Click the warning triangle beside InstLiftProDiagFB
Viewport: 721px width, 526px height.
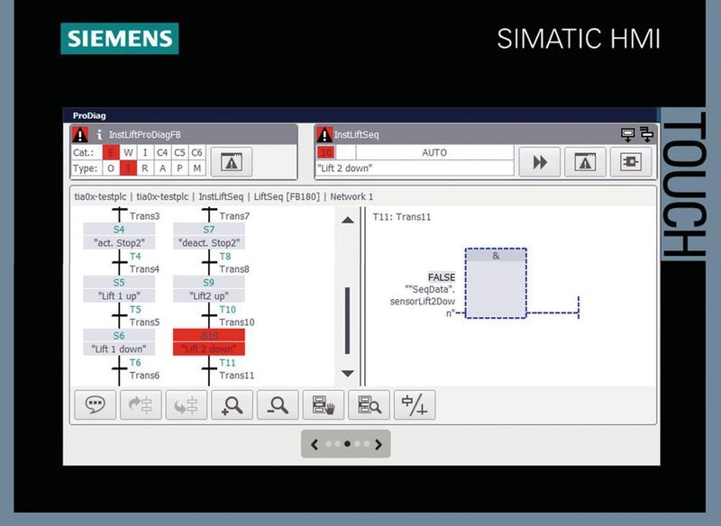[80, 134]
